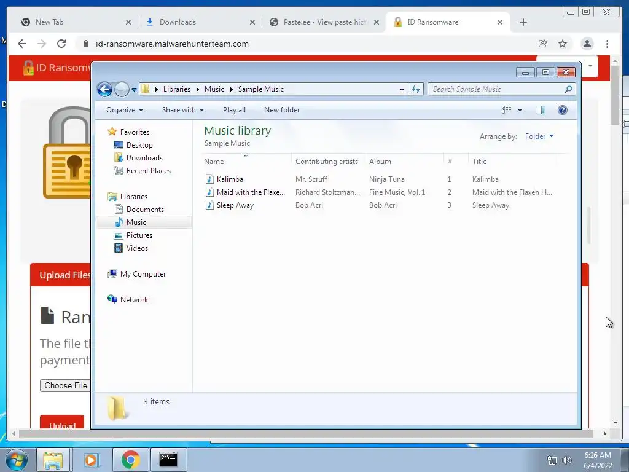
Task: Open Windows Media Player from taskbar
Action: pyautogui.click(x=91, y=460)
